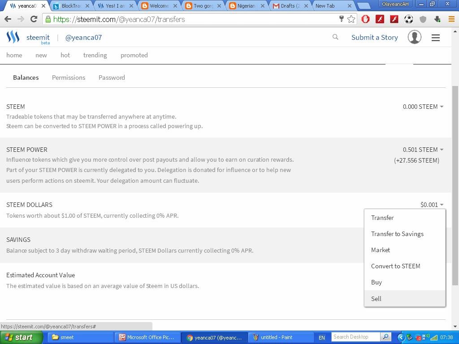
Task: Click the +27.556 STEEM delegation text
Action: [416, 161]
